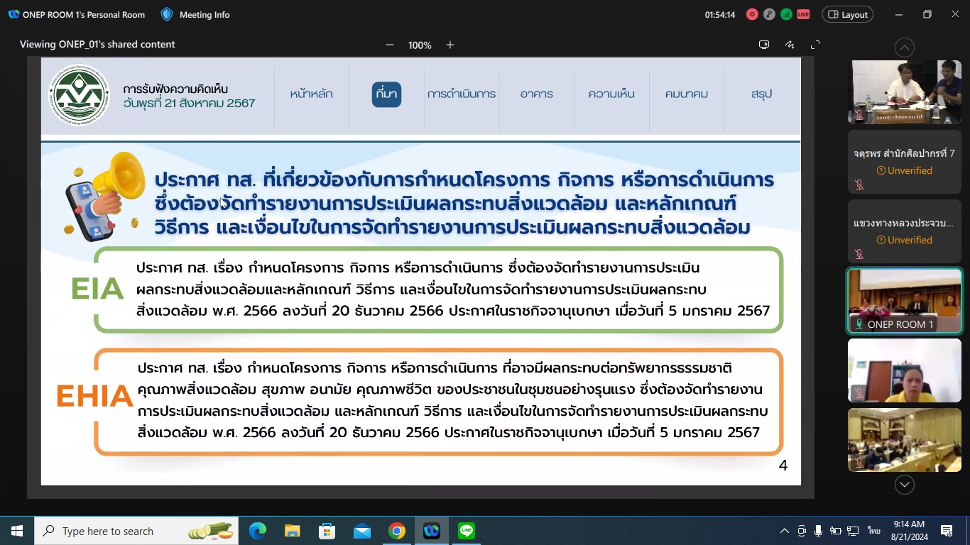The image size is (970, 545).
Task: Switch the Thai input language indicator
Action: (874, 531)
